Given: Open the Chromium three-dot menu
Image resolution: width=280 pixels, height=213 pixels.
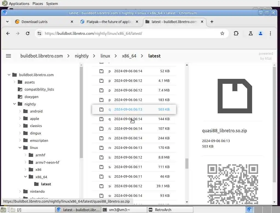Looking at the screenshot, I should 270,33.
